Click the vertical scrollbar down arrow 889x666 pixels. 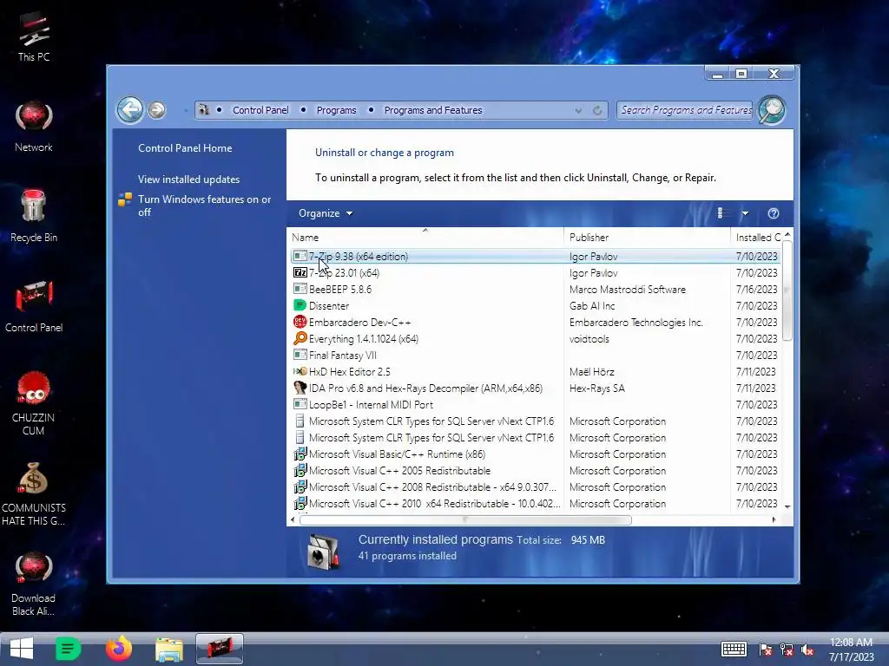point(787,506)
